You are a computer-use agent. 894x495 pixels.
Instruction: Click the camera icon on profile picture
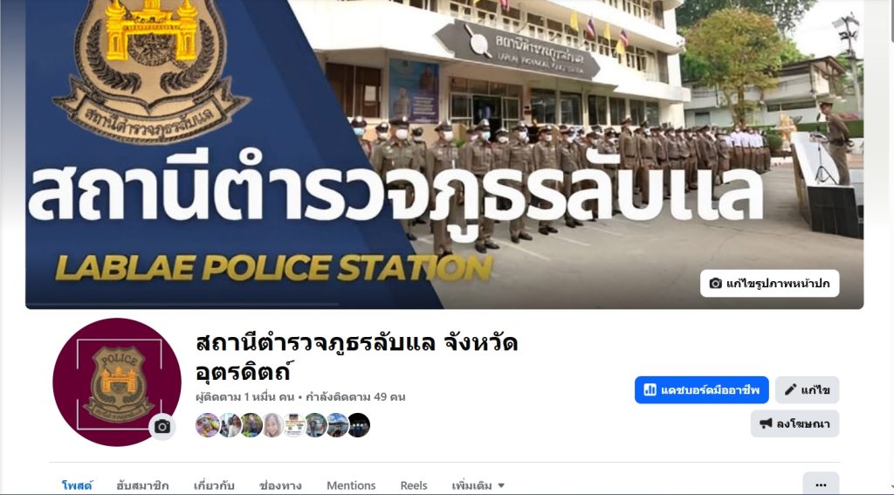click(162, 427)
